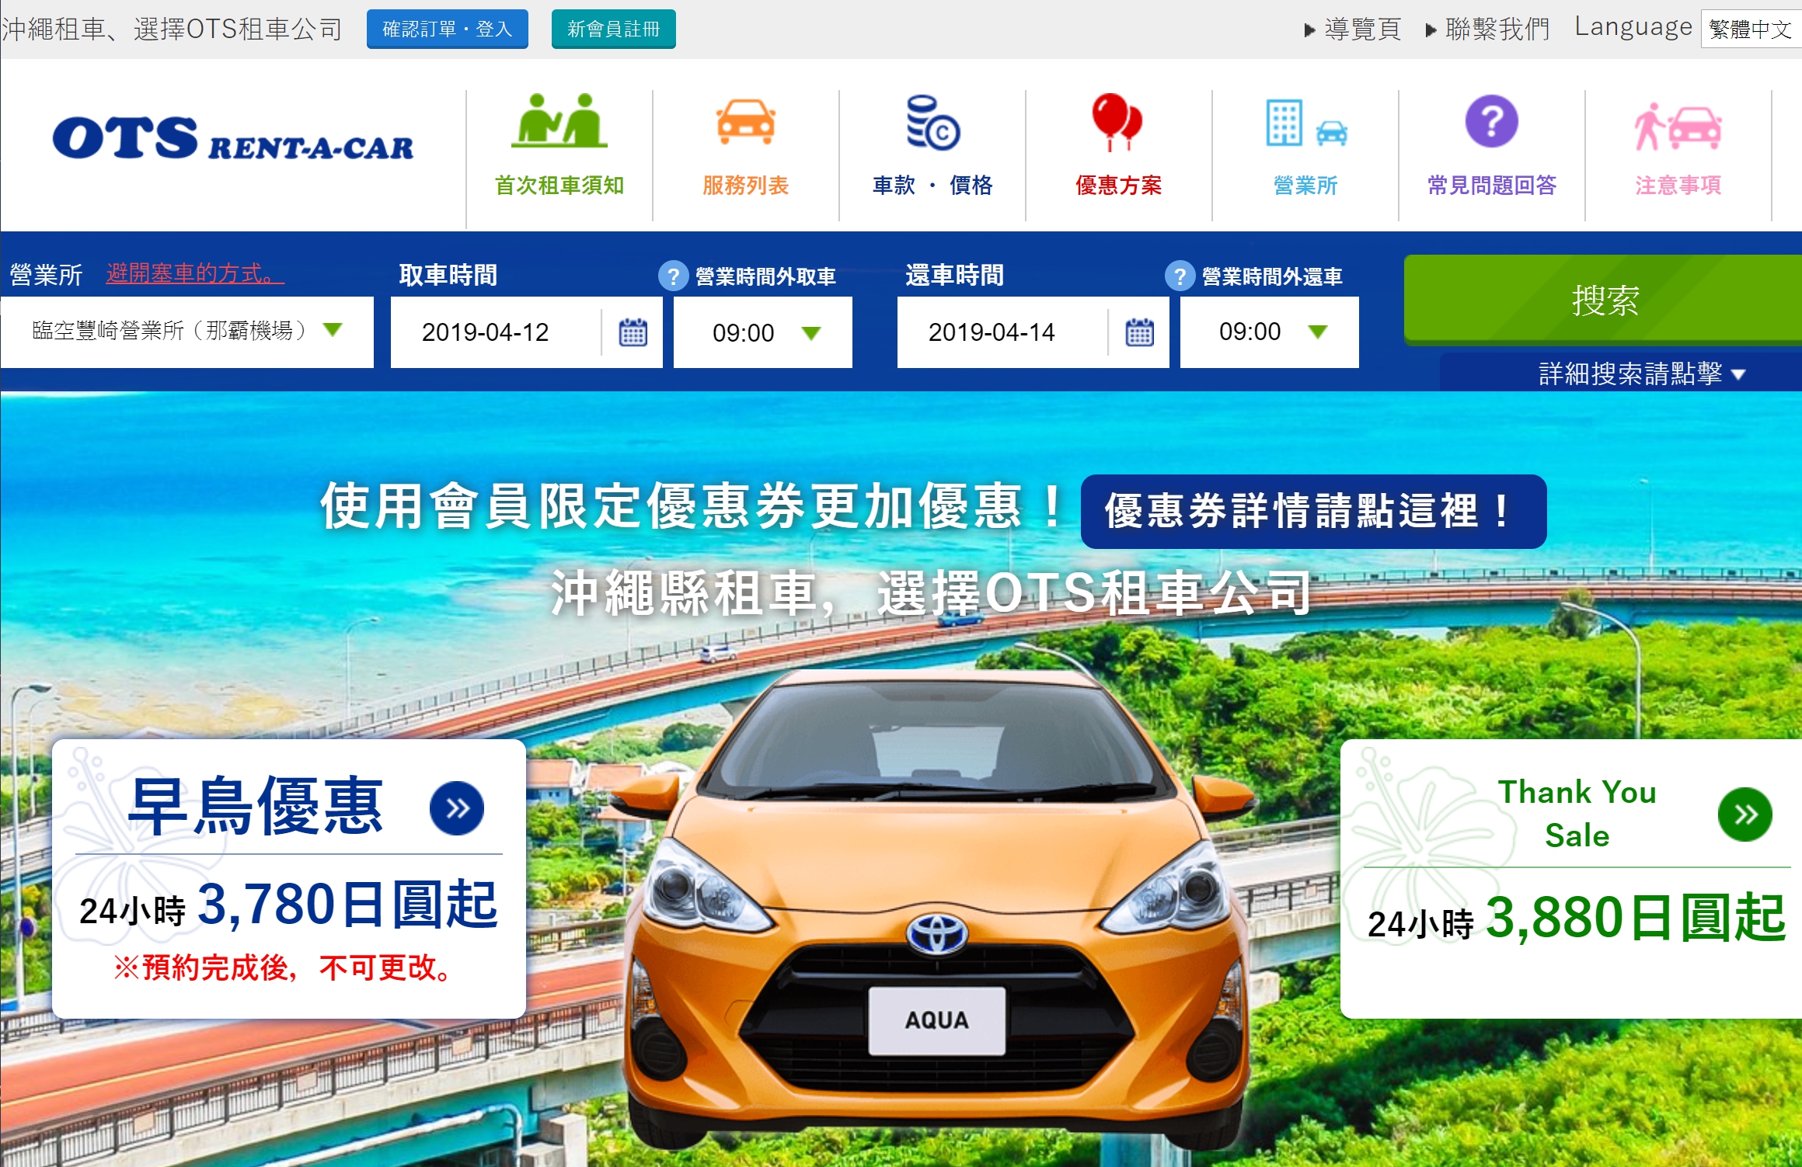Click 優惠券詳情請點這裡 button

click(1313, 512)
